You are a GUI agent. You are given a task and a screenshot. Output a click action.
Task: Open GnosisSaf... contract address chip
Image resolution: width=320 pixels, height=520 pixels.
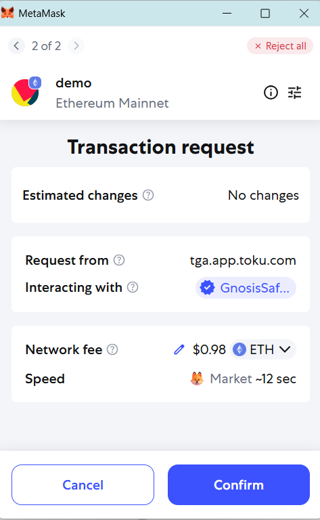(246, 288)
